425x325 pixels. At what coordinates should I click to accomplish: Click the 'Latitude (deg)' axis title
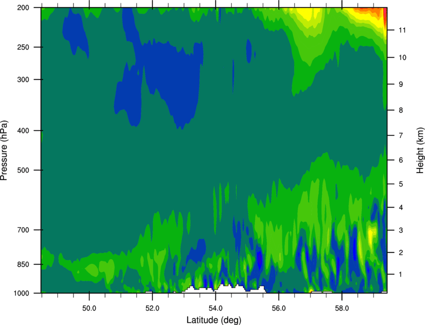point(214,320)
